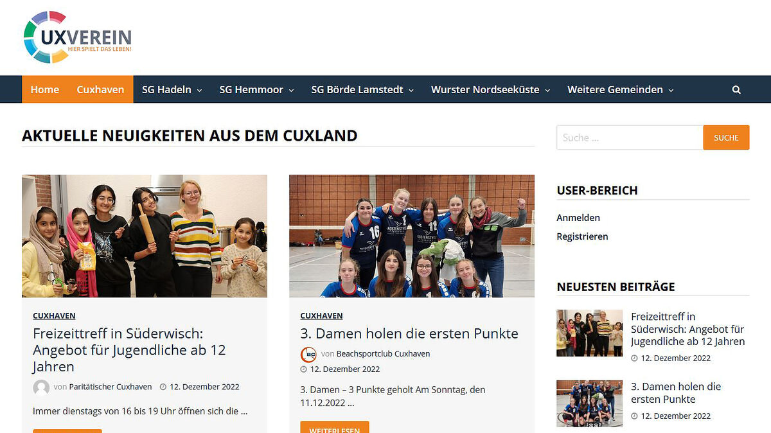
Task: Click CUXHAVEN category above Freizeittreff article
Action: (54, 316)
